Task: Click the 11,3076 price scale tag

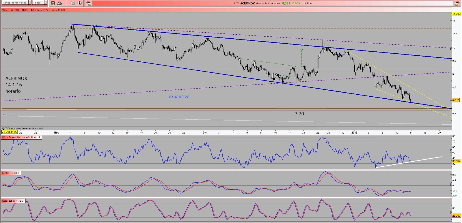Action: pyautogui.click(x=457, y=14)
